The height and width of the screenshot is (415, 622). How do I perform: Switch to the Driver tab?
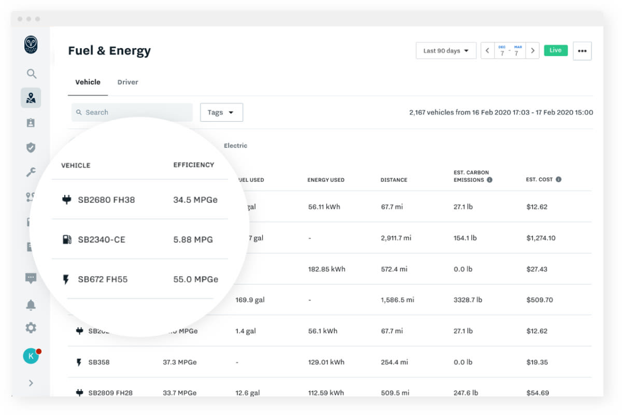tap(128, 82)
